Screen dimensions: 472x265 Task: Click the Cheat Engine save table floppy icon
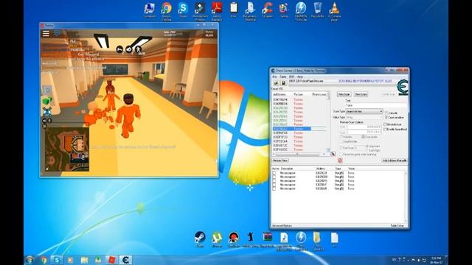click(283, 82)
